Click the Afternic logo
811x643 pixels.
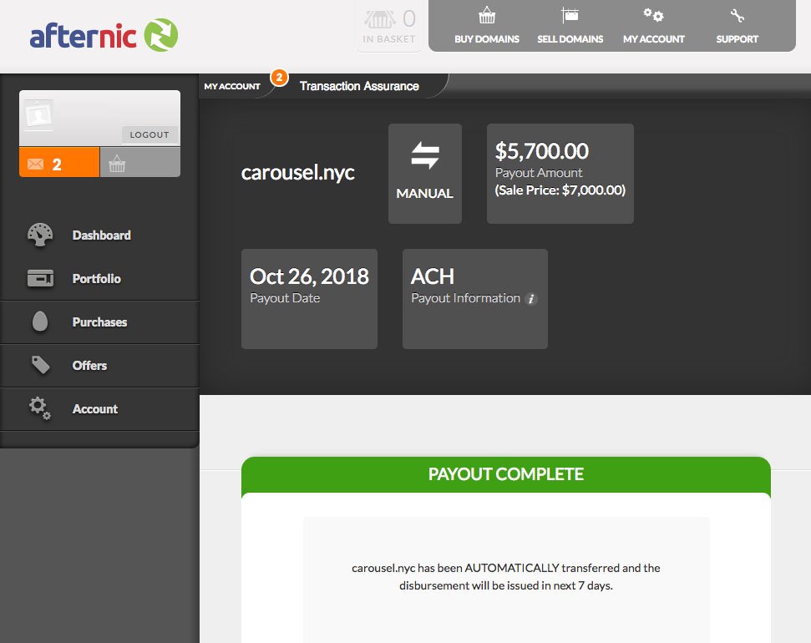[104, 35]
